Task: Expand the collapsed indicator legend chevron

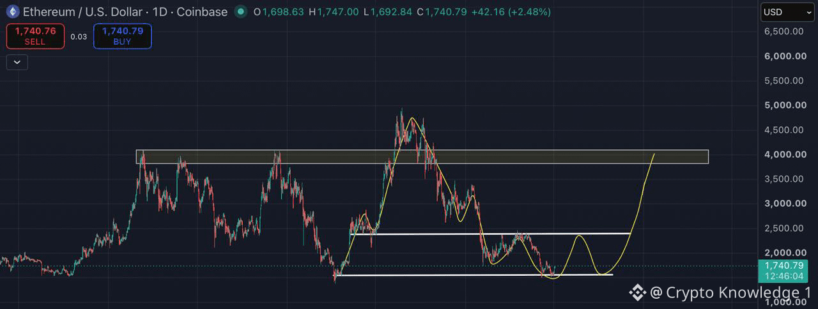Action: [17, 62]
